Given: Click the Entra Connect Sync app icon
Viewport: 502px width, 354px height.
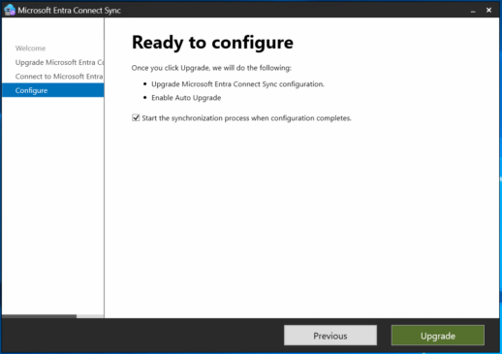Looking at the screenshot, I should [10, 10].
